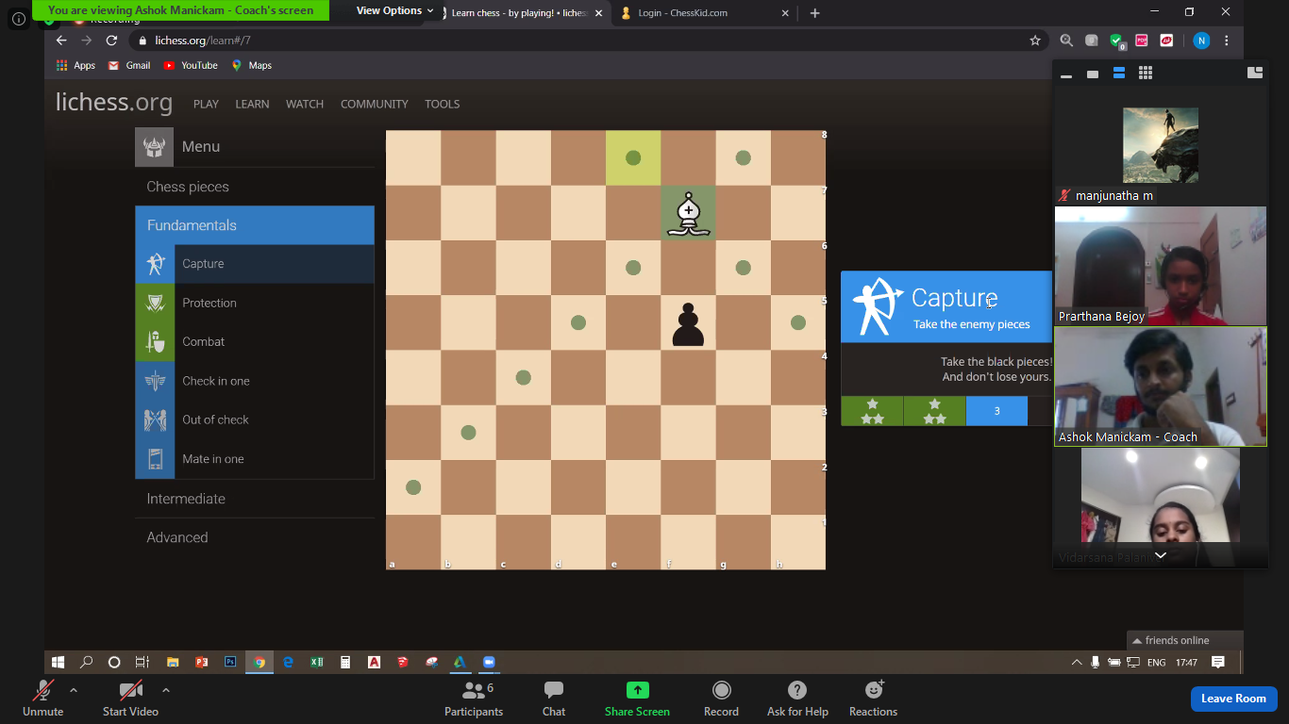
Task: Click the Record icon in Zoom
Action: pos(721,698)
